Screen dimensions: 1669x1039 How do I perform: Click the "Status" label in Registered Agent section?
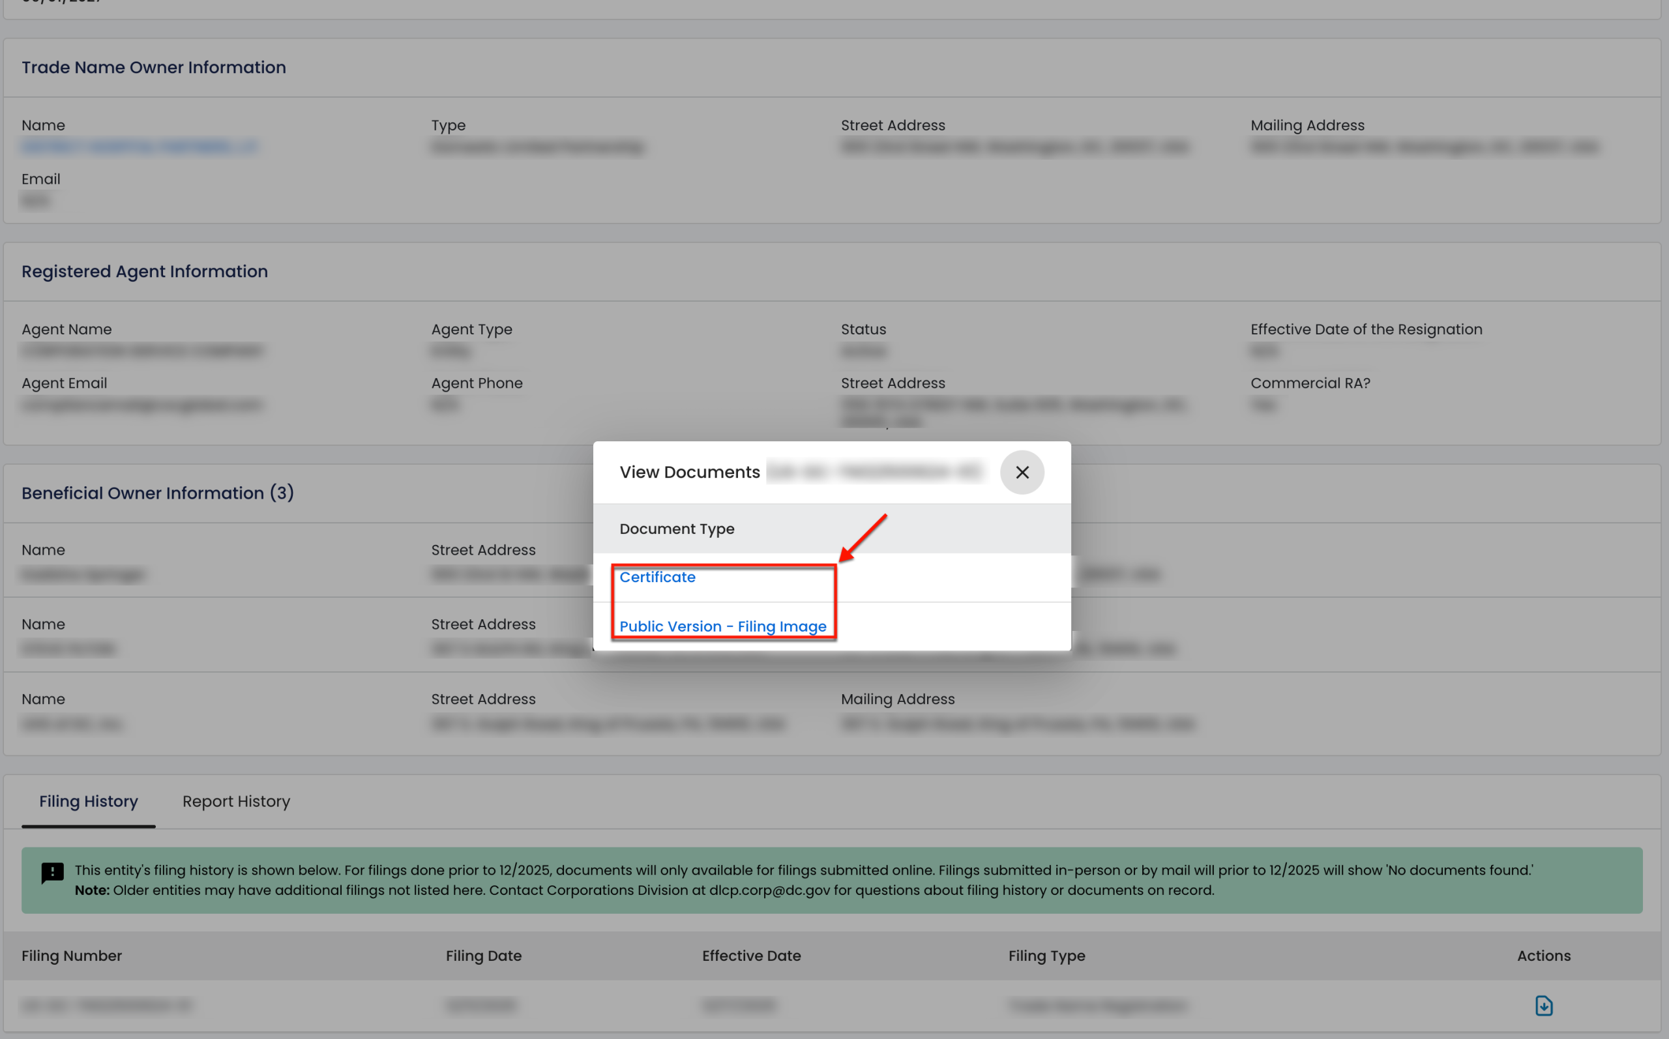[864, 329]
